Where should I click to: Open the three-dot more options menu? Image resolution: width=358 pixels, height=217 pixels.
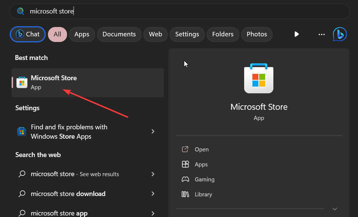coord(321,34)
